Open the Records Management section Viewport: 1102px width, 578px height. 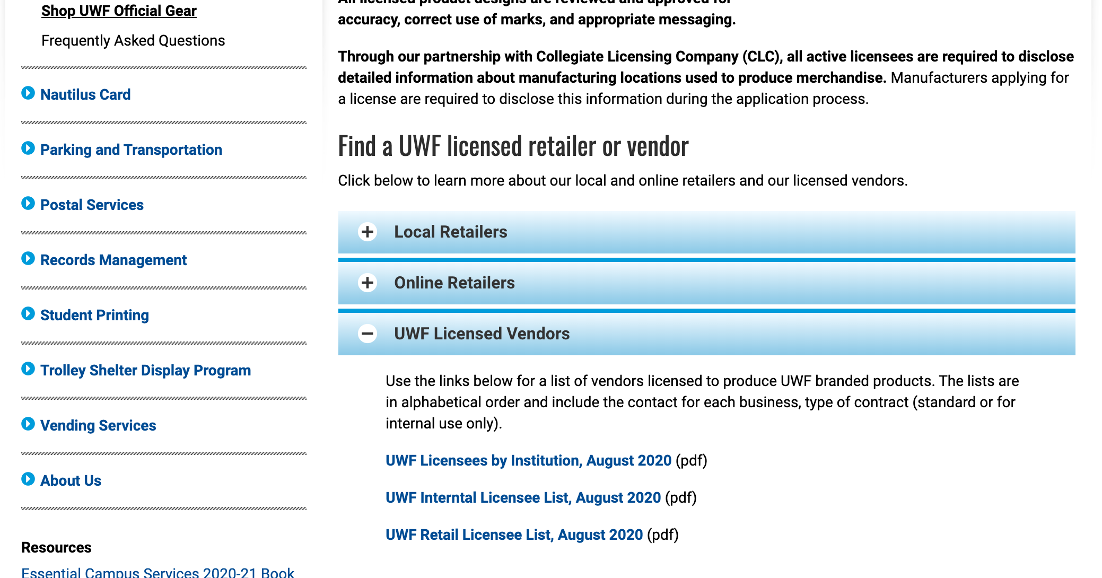pos(113,260)
